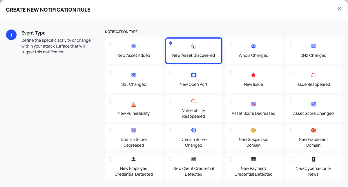The height and width of the screenshot is (187, 348).
Task: Pick the New Vulnerability radio button
Action: click(x=111, y=101)
